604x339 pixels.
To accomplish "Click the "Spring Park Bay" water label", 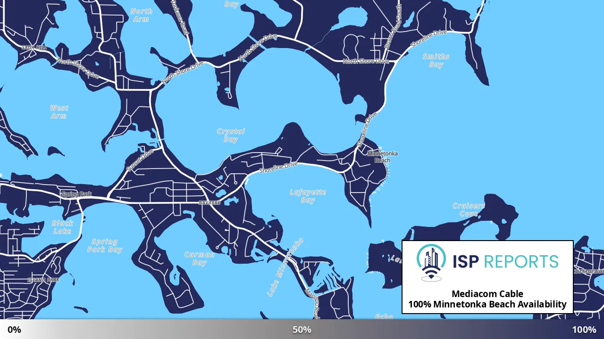I will pos(105,246).
